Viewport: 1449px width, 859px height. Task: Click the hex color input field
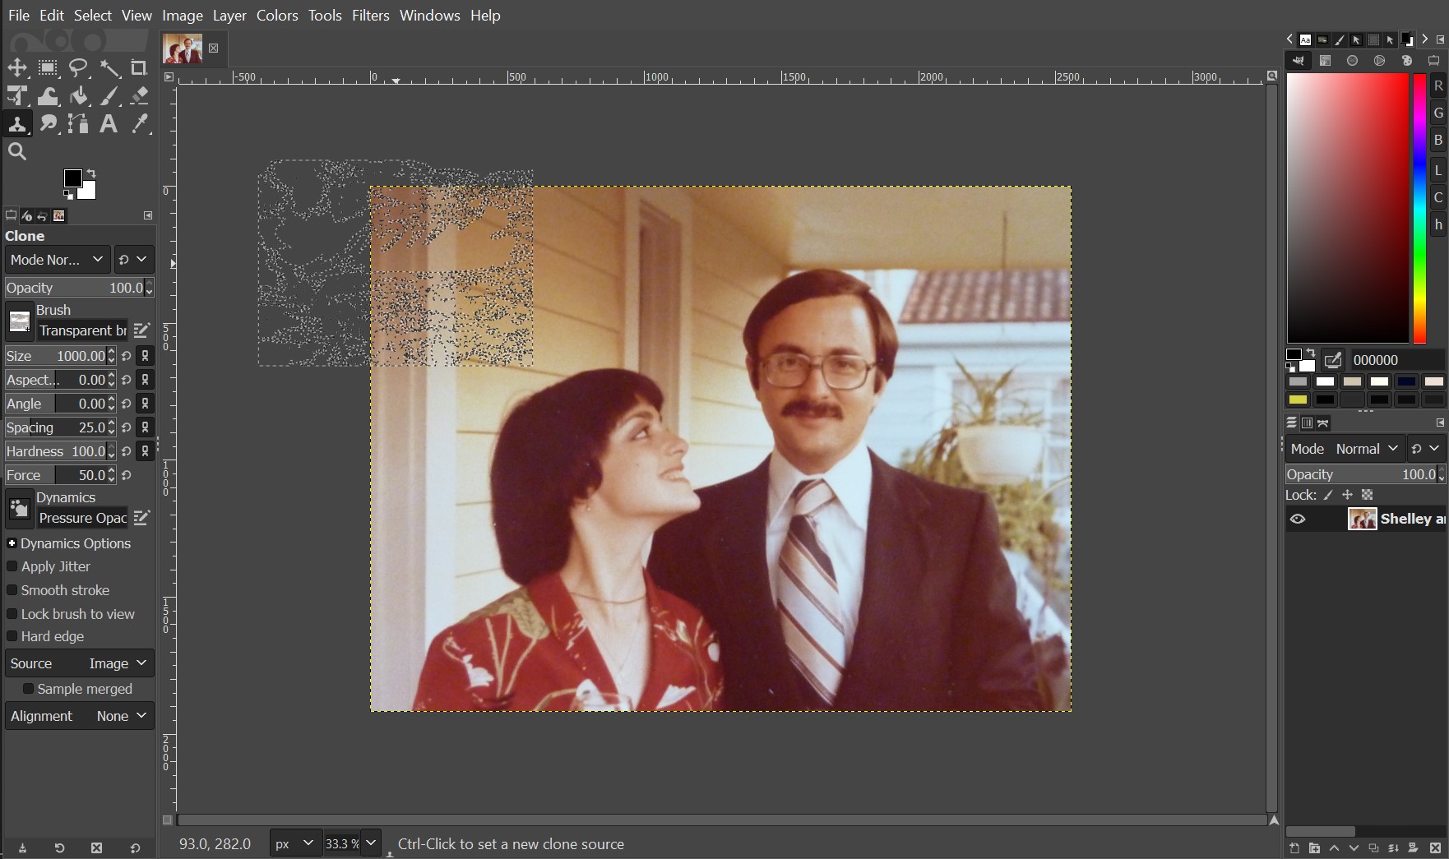tap(1396, 360)
